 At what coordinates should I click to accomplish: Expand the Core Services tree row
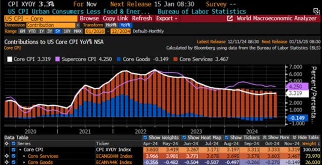coord(24,156)
